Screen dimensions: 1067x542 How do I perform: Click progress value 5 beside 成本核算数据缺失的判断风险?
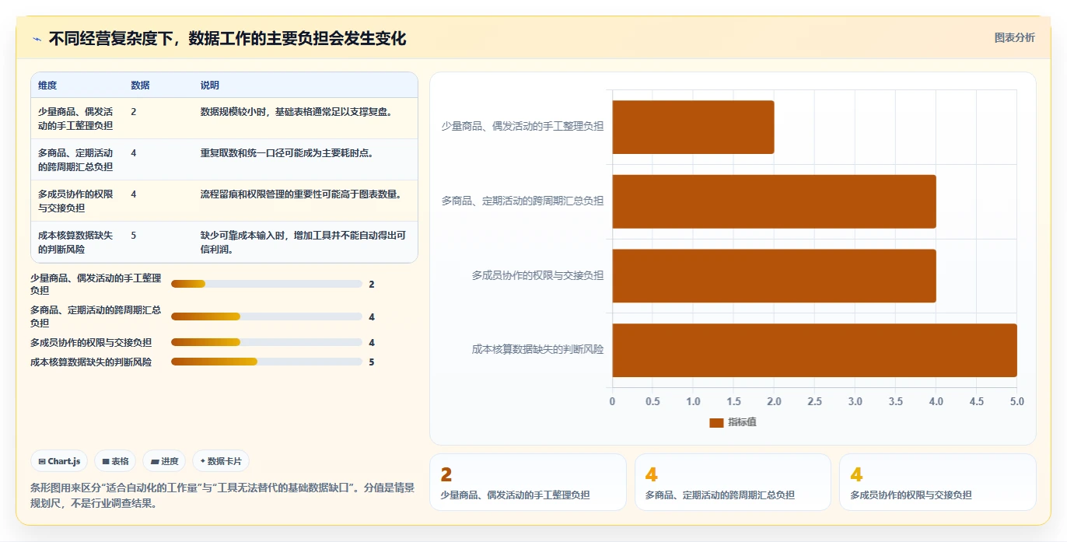372,362
